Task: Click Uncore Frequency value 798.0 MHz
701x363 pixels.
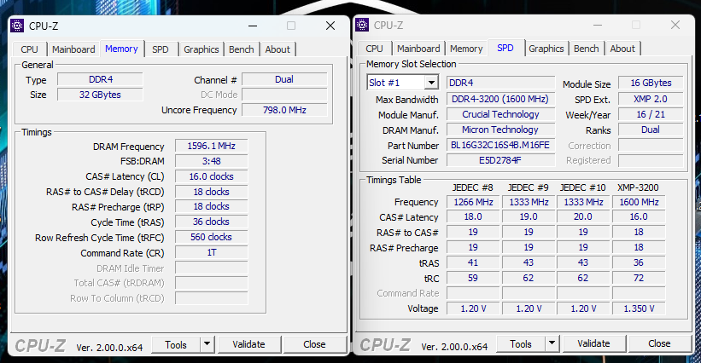Action: [x=284, y=110]
